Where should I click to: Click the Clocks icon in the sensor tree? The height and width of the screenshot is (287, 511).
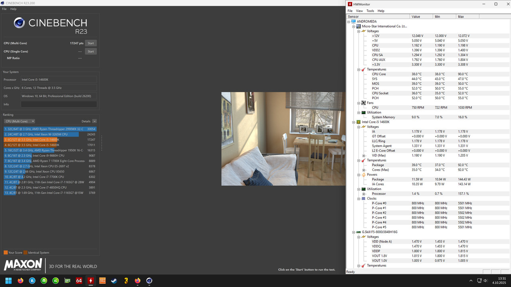click(x=364, y=199)
